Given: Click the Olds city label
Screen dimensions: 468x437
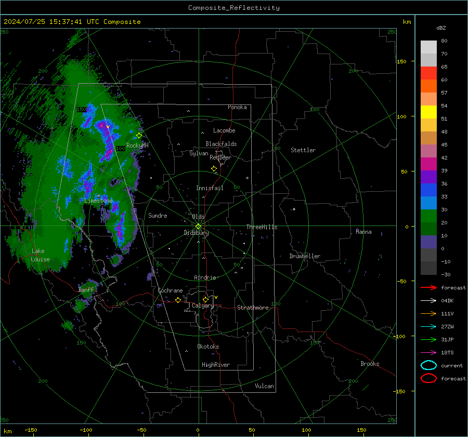Looking at the screenshot, I should tap(198, 217).
